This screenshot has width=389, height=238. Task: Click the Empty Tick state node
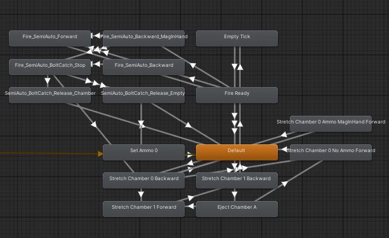[x=237, y=38]
